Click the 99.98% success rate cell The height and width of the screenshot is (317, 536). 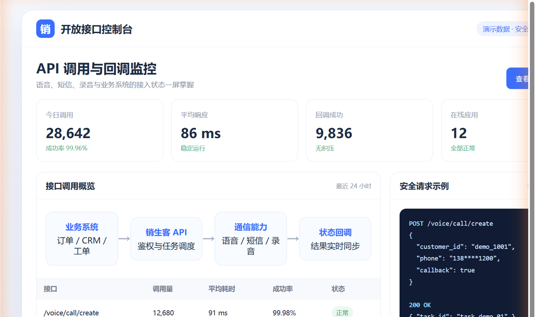[285, 313]
